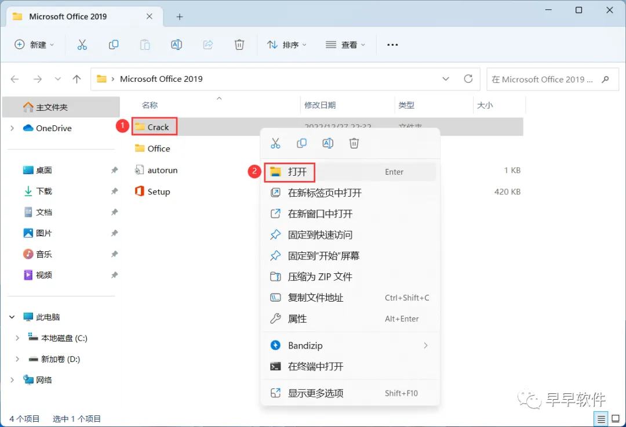Collapse the 此电脑 tree node
Image resolution: width=626 pixels, height=427 pixels.
[12, 317]
